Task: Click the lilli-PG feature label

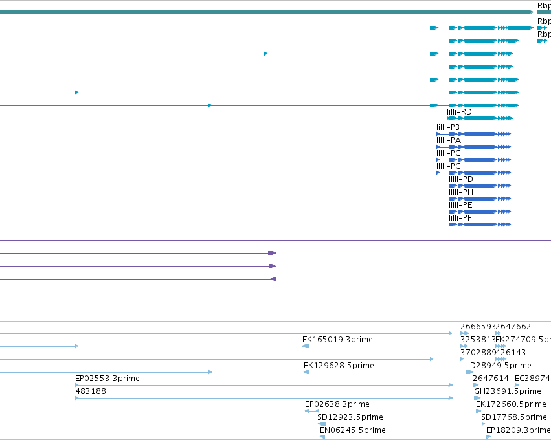Action: click(449, 166)
